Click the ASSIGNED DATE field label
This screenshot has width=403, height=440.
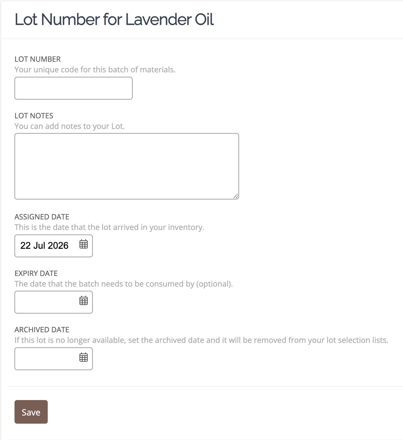(42, 217)
